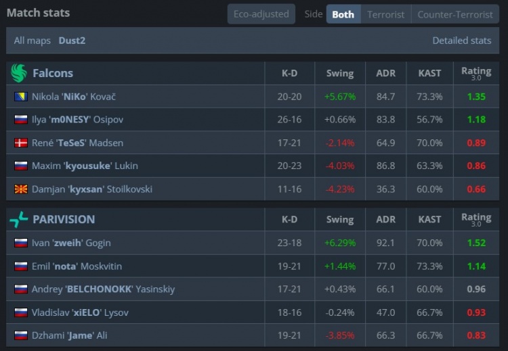Open Ilya 'm0NESY' Osipov player profile
This screenshot has height=351, width=508.
pos(77,120)
